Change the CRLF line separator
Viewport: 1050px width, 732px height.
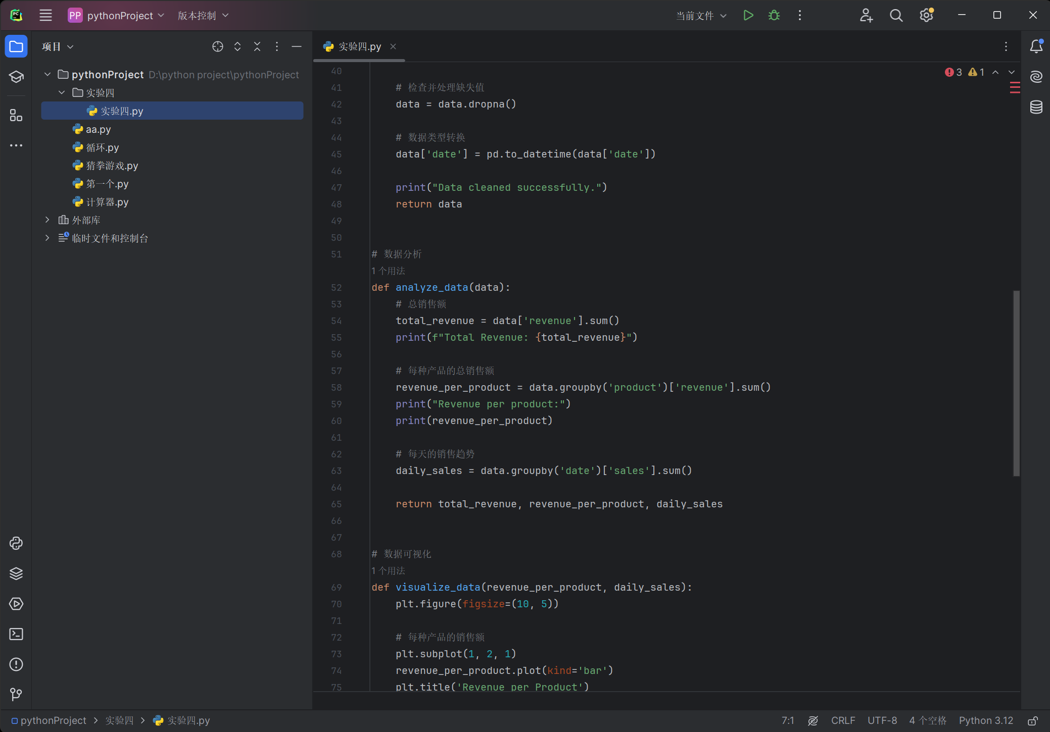point(843,720)
